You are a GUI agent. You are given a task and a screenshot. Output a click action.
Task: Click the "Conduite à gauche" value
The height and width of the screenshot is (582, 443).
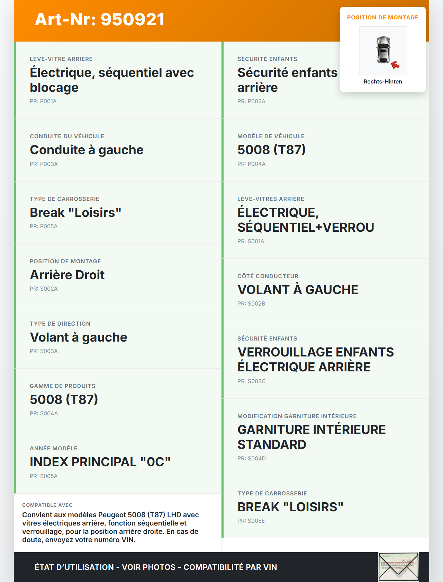(87, 150)
